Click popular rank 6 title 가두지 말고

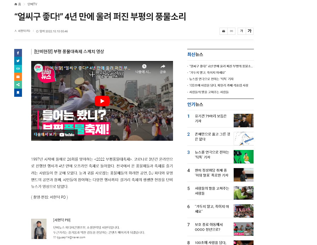[212, 209]
